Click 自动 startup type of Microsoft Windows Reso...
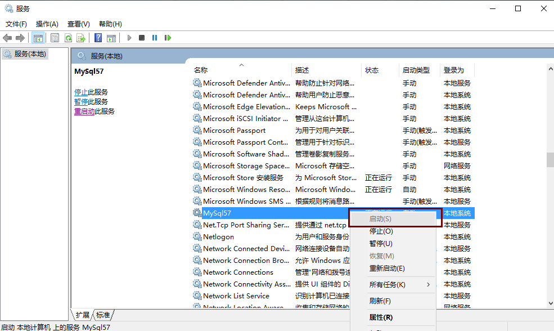Viewport: 554px width, 331px height. [x=409, y=189]
